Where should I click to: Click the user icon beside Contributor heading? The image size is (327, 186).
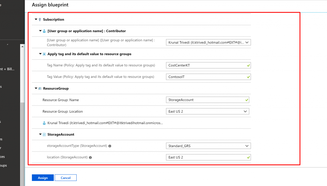(44, 31)
